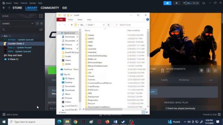
Task: Switch Explorer to details view icon
Action: [x=143, y=112]
